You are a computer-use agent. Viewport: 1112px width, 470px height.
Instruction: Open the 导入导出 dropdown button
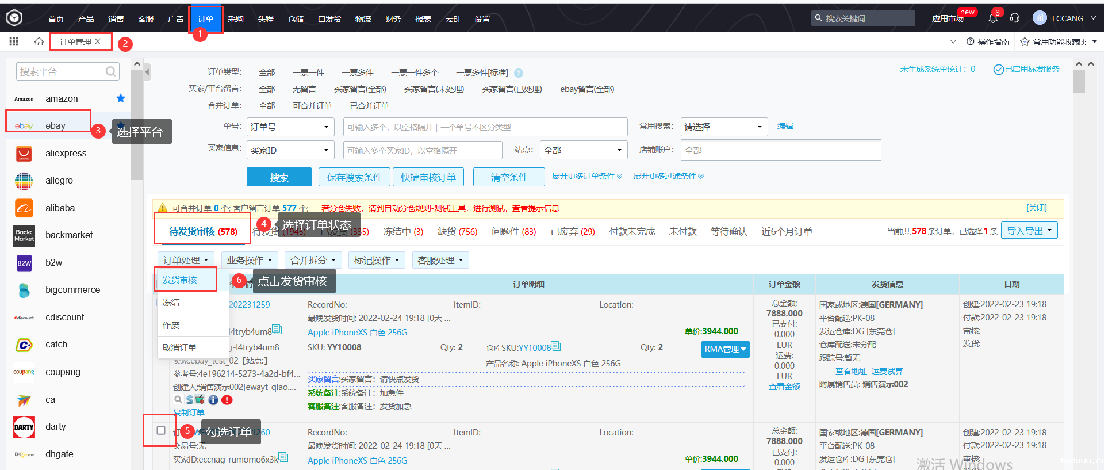(x=1029, y=231)
